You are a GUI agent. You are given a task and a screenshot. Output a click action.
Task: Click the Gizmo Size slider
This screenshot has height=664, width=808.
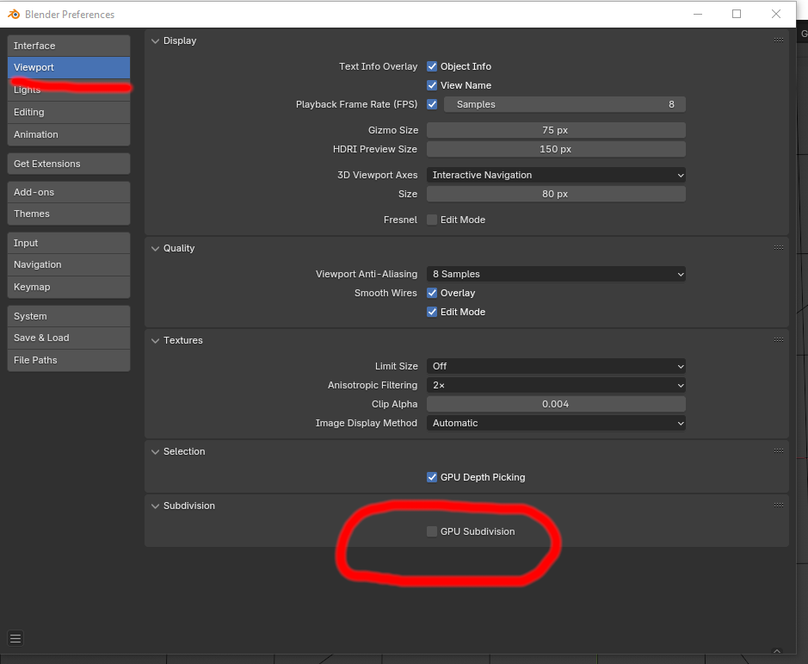point(556,130)
